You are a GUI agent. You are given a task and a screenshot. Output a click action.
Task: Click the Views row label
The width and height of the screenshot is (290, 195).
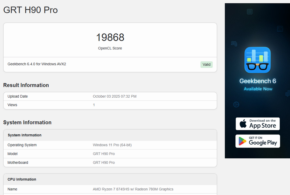pos(12,105)
